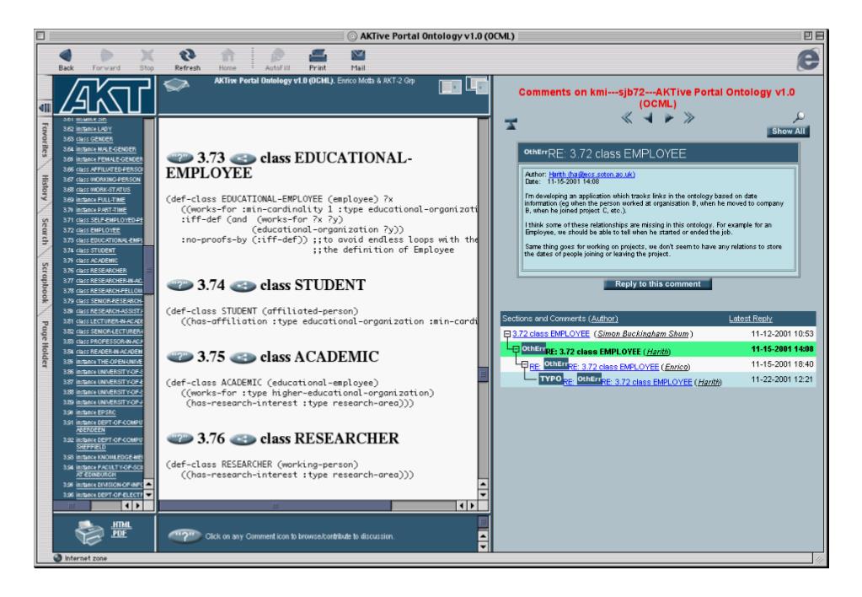Screen dimensions: 862x597
Task: Click the AKT logo
Action: 104,95
